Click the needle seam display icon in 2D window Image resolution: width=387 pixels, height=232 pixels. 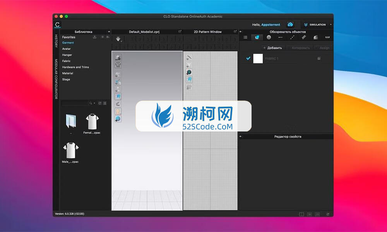(x=189, y=58)
